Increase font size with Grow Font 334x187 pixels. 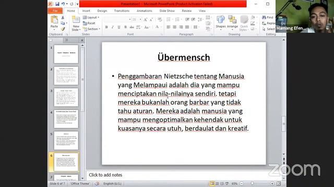(146, 20)
